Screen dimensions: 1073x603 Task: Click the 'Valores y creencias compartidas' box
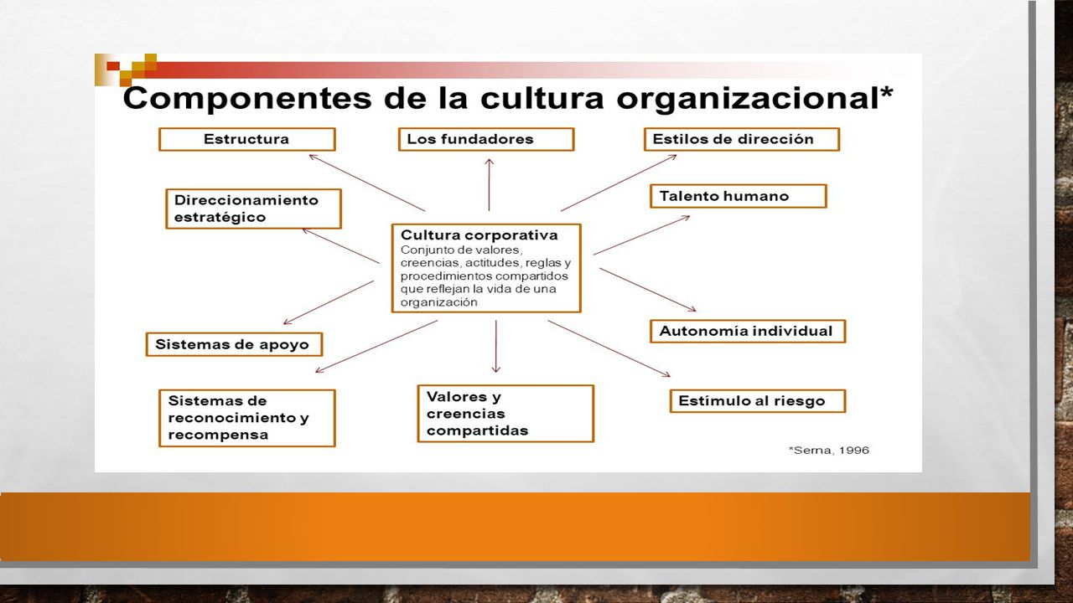[505, 414]
